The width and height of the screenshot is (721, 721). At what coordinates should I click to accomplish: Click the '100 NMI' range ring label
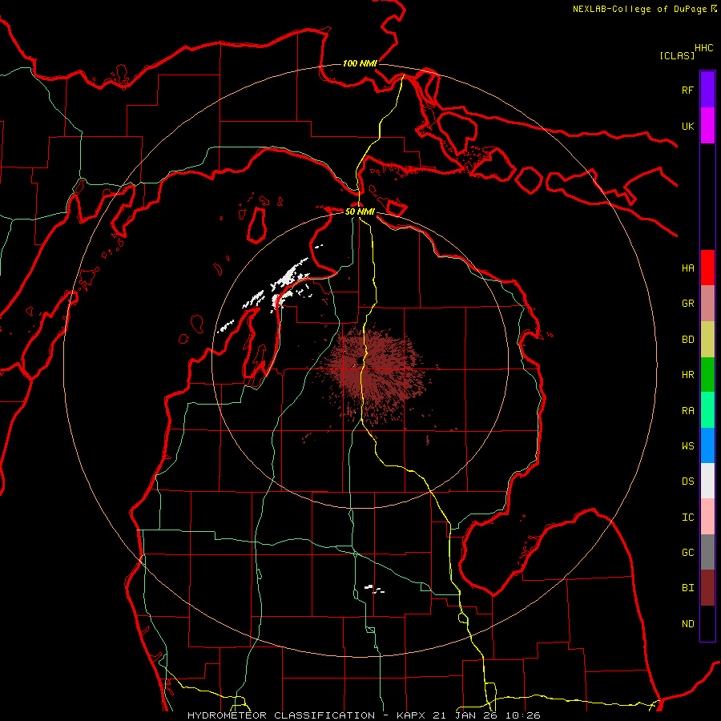360,63
